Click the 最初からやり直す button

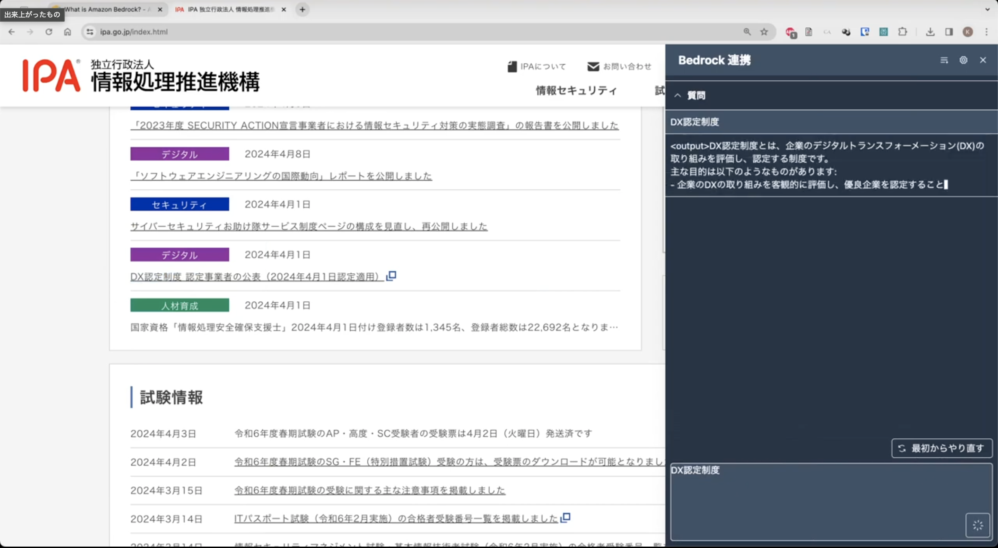(942, 448)
